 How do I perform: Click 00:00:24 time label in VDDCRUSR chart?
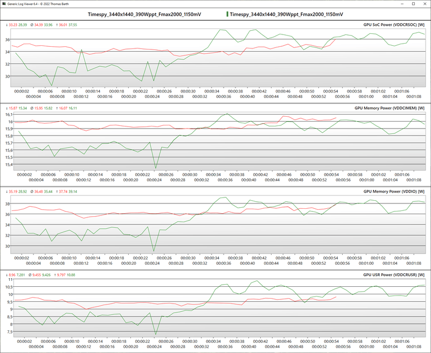pyautogui.click(x=154, y=347)
